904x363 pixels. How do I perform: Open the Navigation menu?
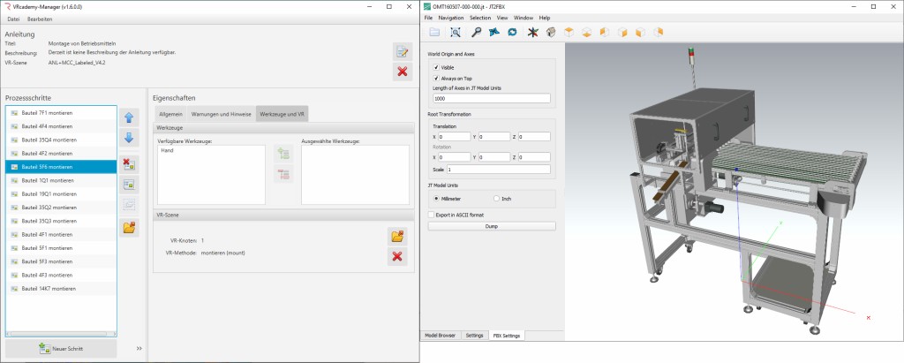point(450,18)
